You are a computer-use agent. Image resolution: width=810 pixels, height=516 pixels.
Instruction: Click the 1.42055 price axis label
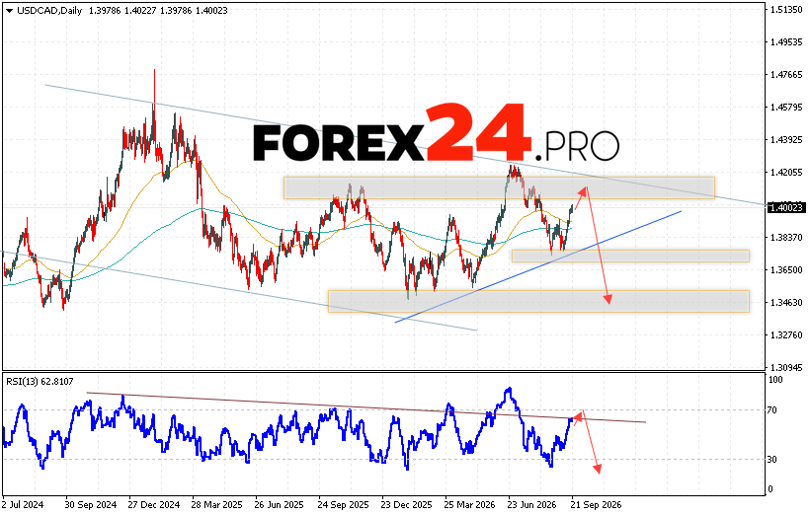coord(786,173)
